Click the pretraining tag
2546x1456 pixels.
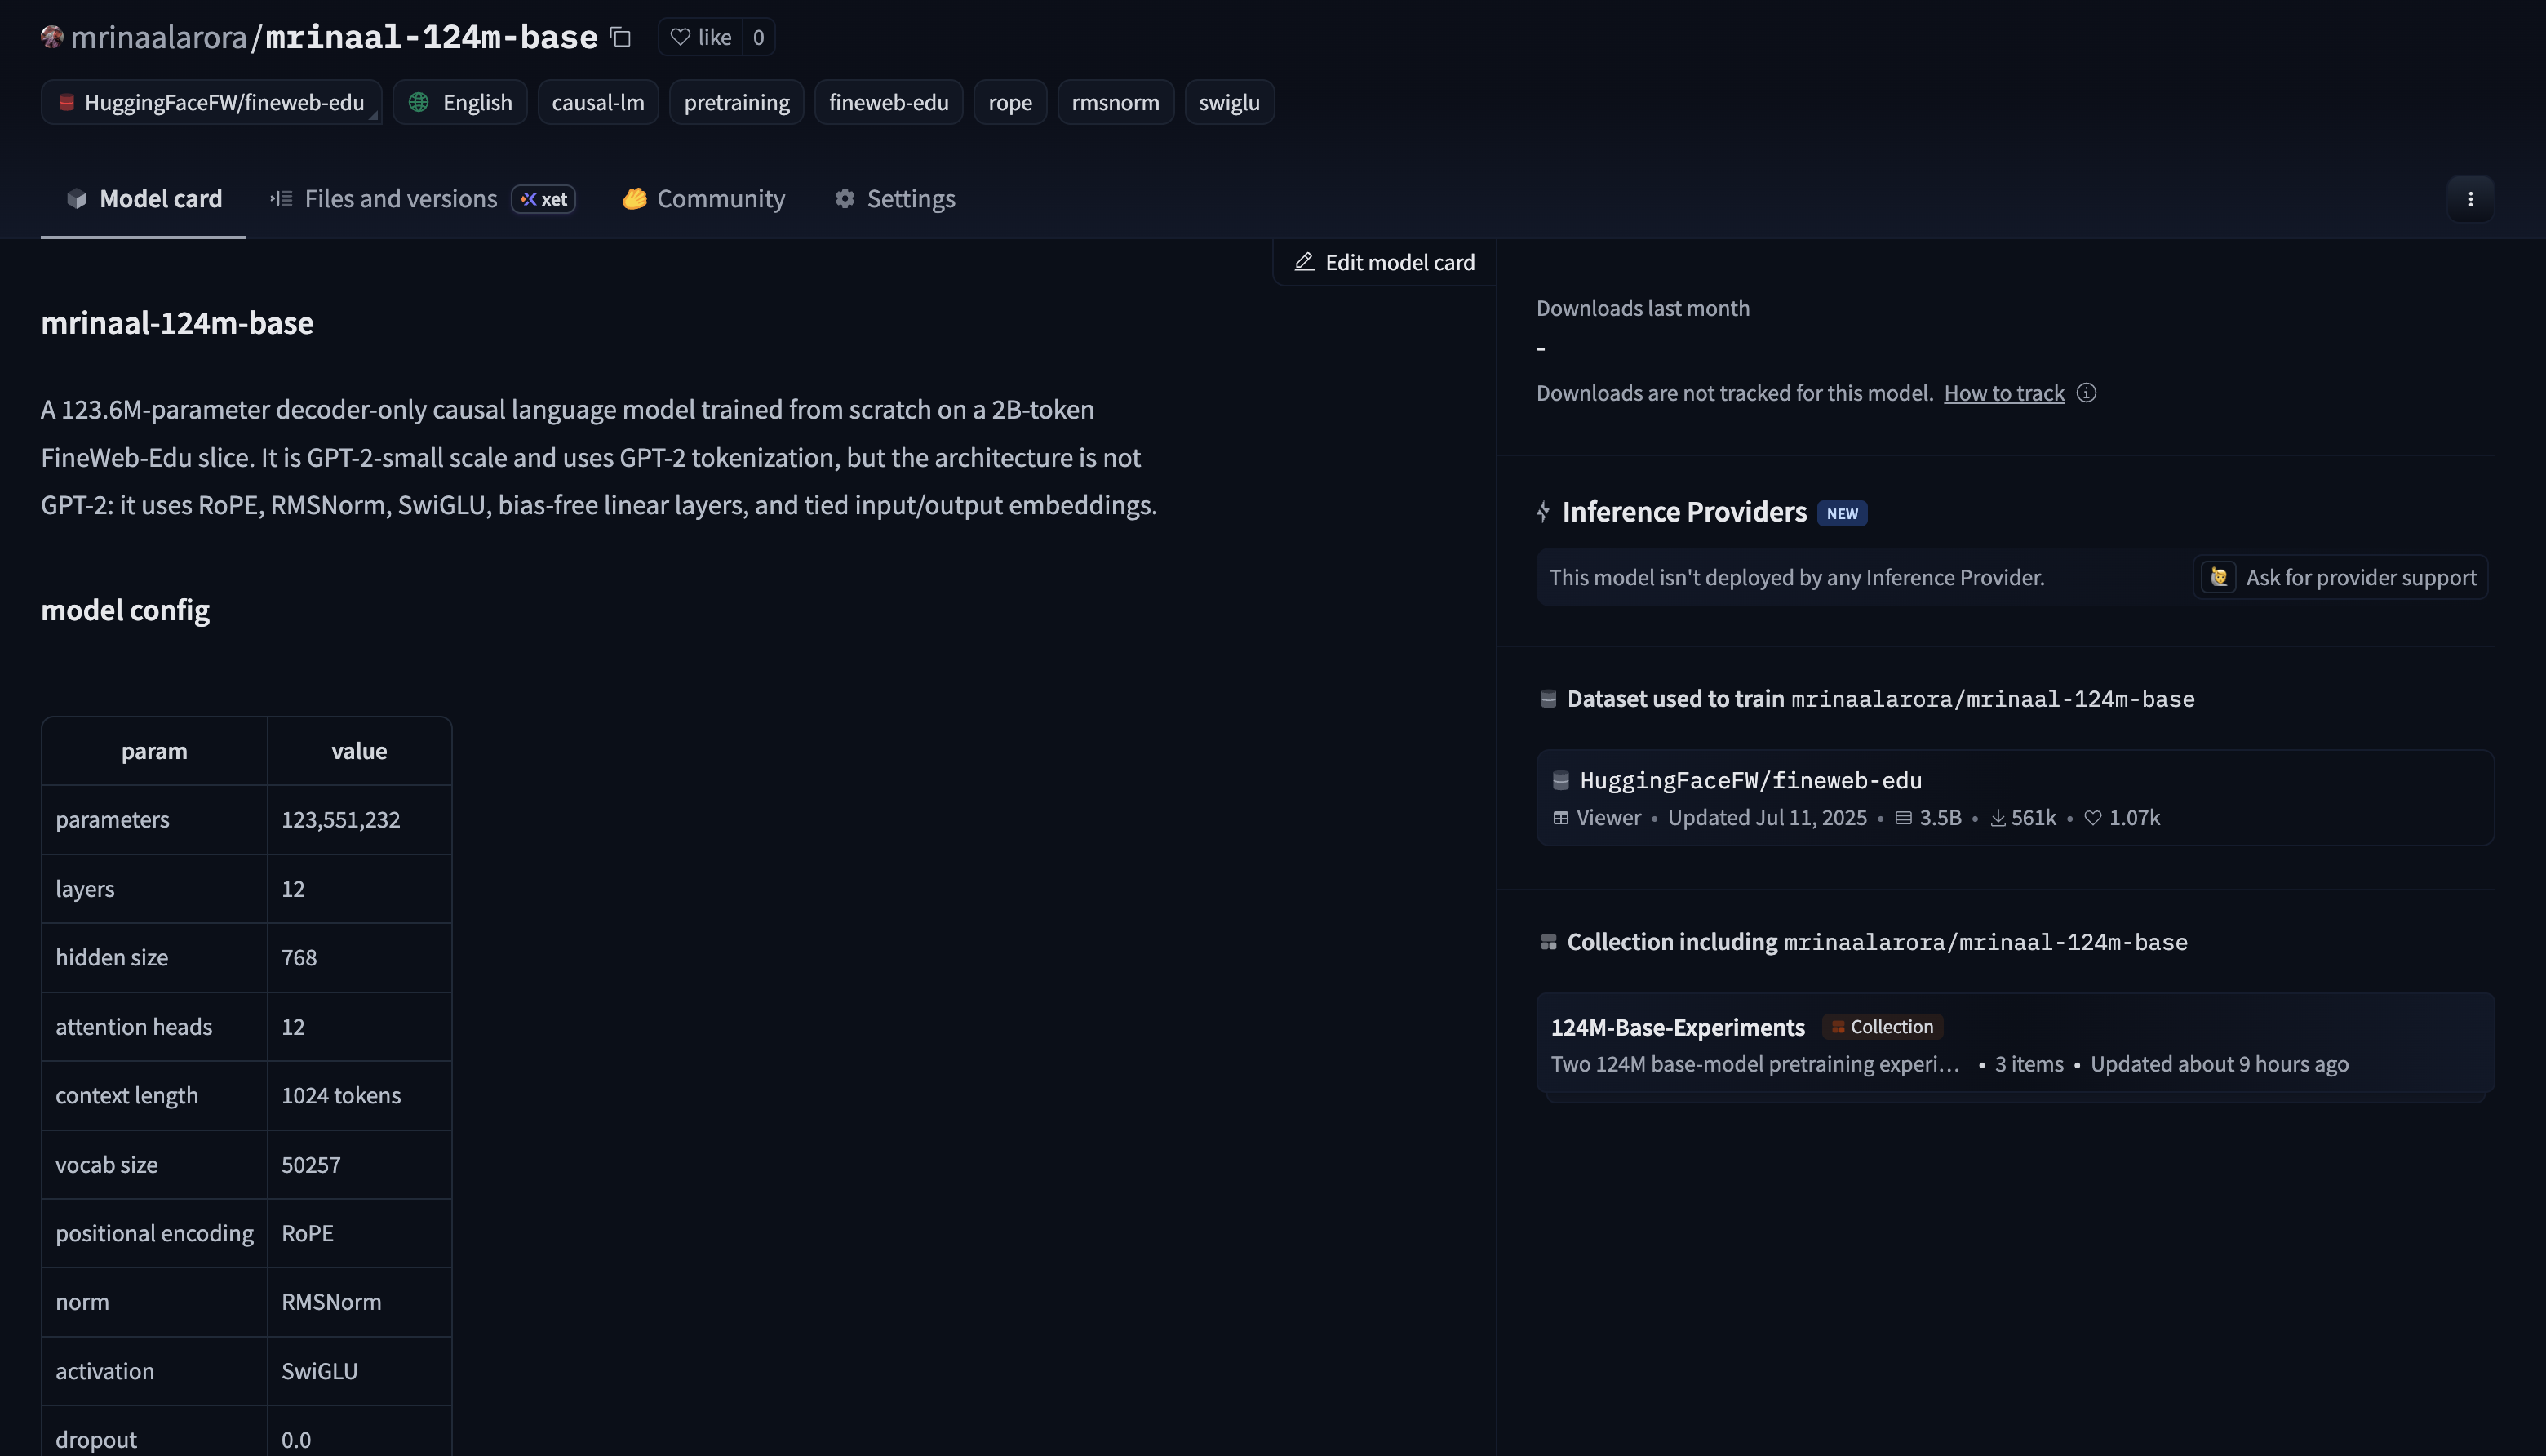click(x=737, y=102)
